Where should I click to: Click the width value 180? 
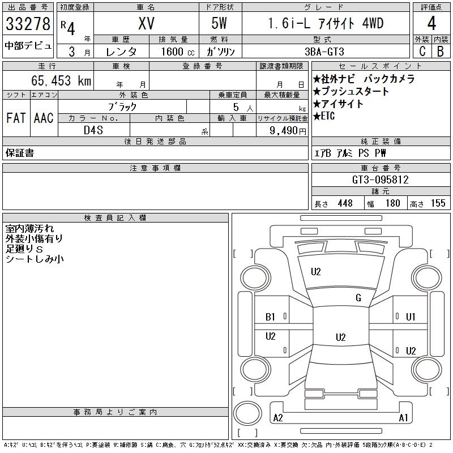(392, 203)
